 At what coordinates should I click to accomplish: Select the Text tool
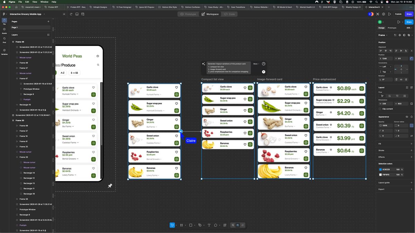(x=209, y=225)
